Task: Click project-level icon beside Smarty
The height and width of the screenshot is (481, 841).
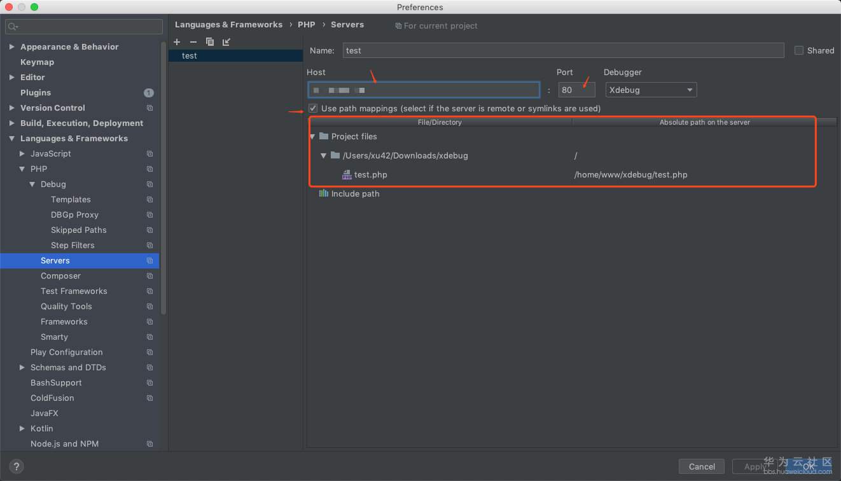Action: click(x=150, y=337)
